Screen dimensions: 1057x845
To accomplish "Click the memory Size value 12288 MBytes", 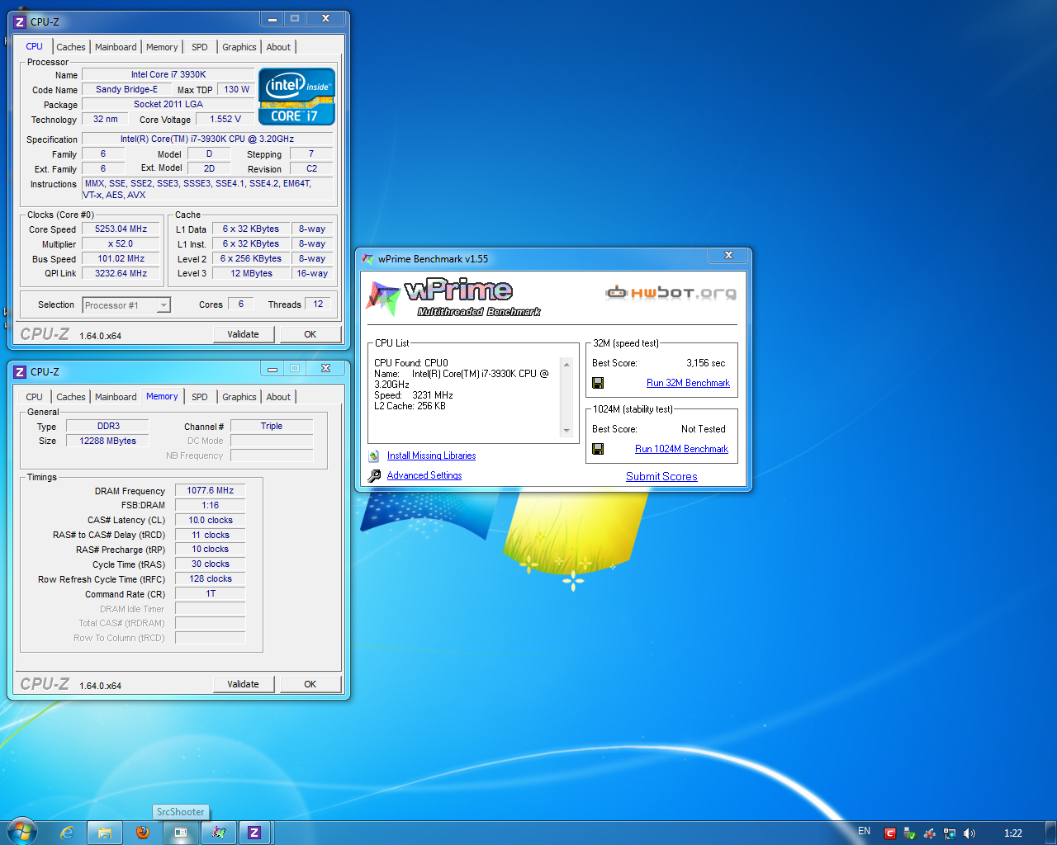I will (107, 441).
